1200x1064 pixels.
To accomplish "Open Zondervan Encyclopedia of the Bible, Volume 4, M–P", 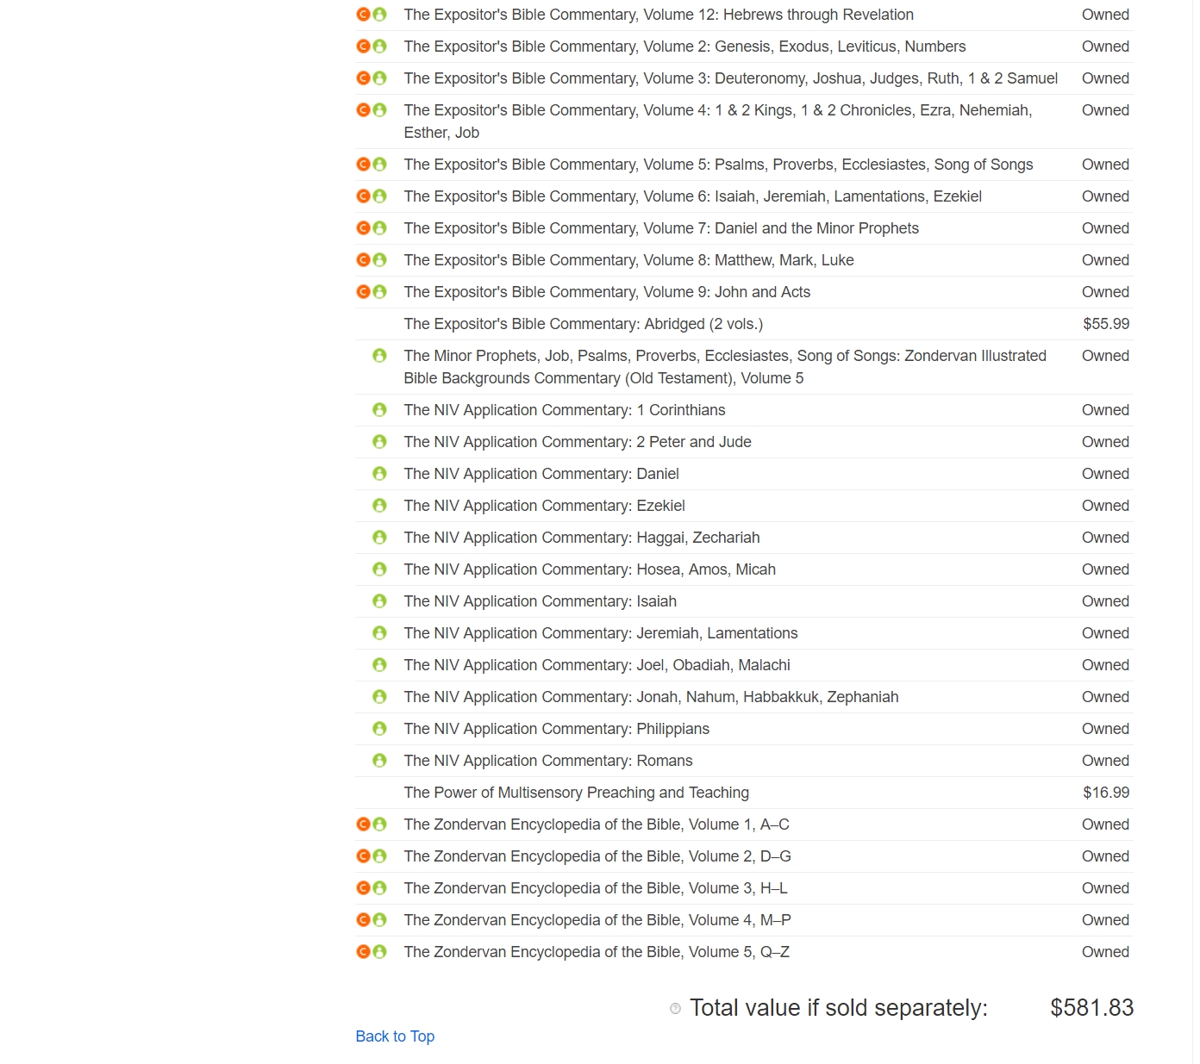I will pos(597,920).
